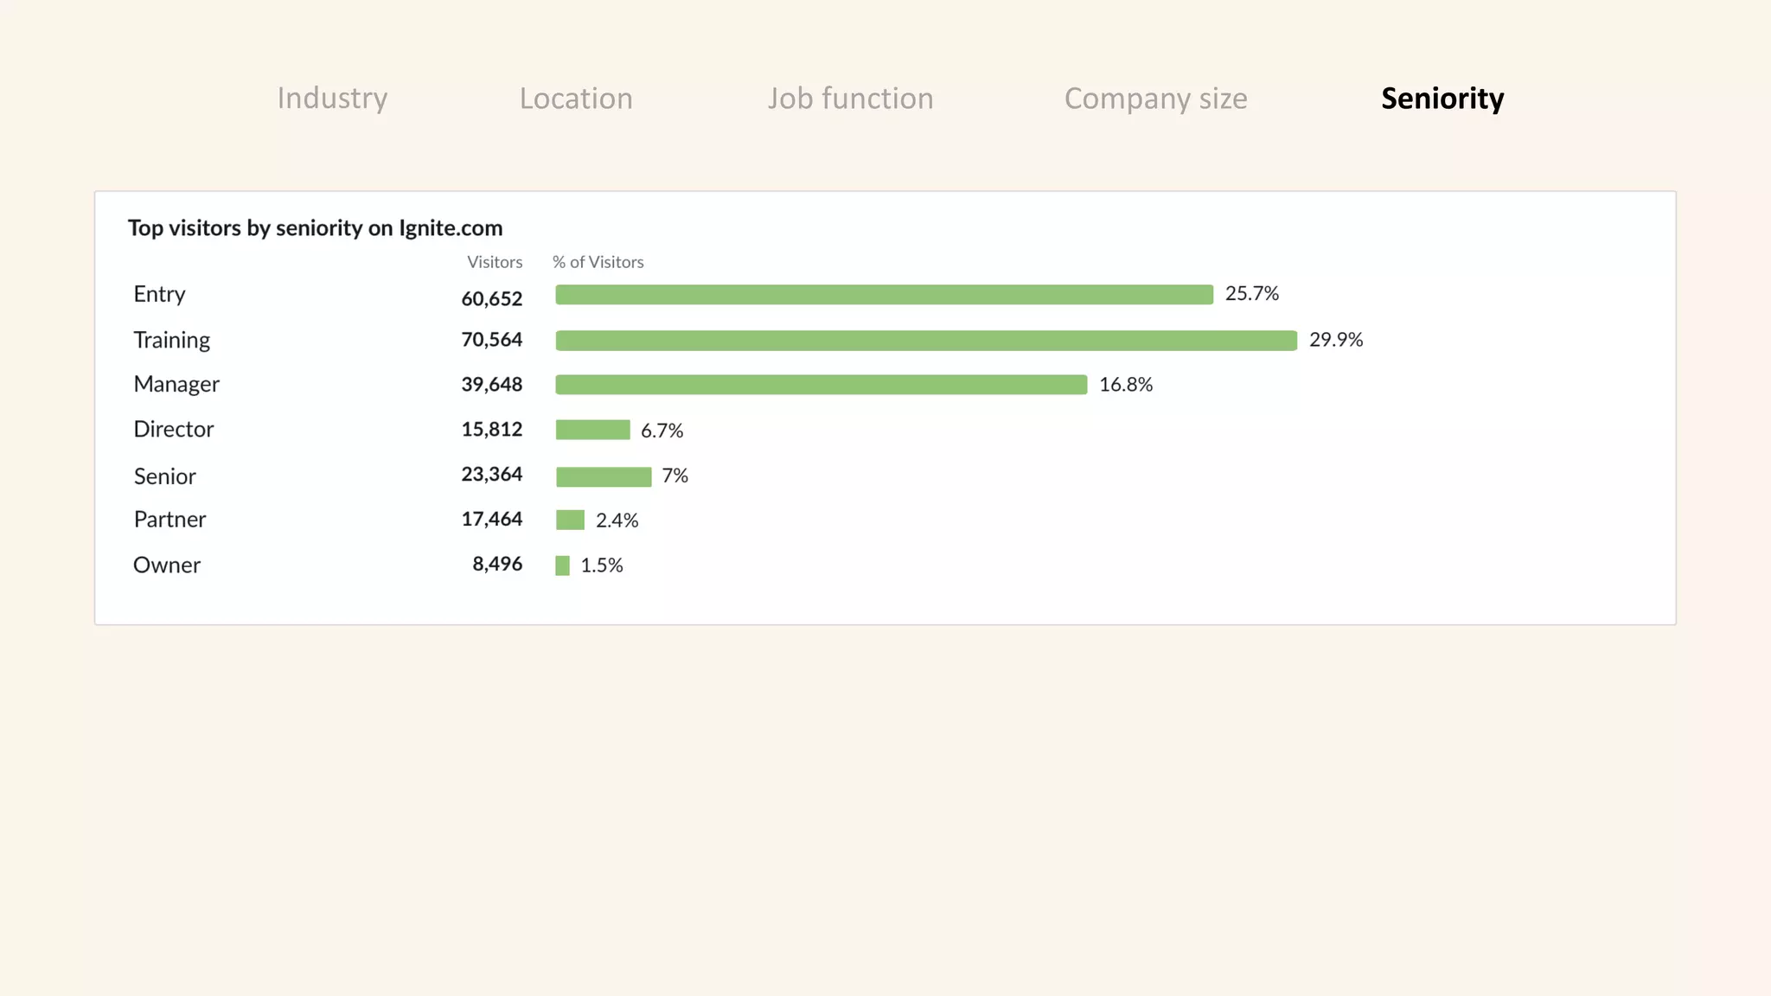Click the Owner row label
This screenshot has height=996, width=1771.
[x=167, y=565]
